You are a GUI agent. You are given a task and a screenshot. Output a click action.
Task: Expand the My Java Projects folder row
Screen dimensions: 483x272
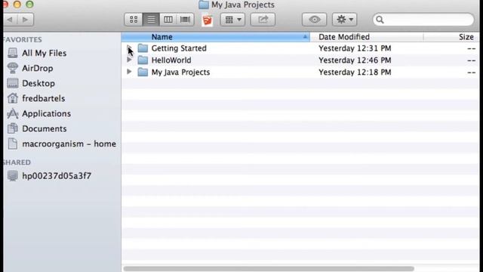pyautogui.click(x=129, y=72)
